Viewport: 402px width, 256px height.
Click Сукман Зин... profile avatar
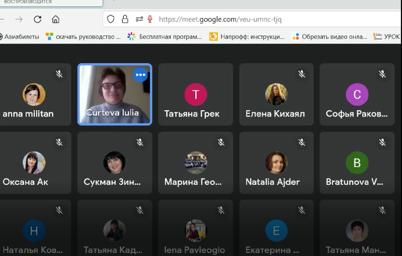tap(115, 162)
